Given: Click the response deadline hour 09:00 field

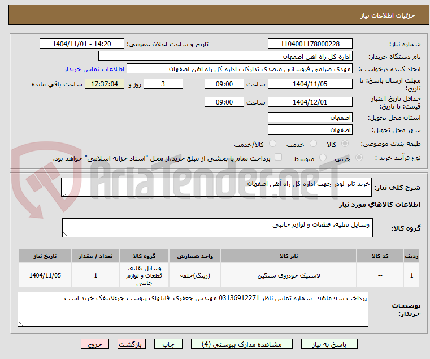Looking at the screenshot, I should point(224,84).
